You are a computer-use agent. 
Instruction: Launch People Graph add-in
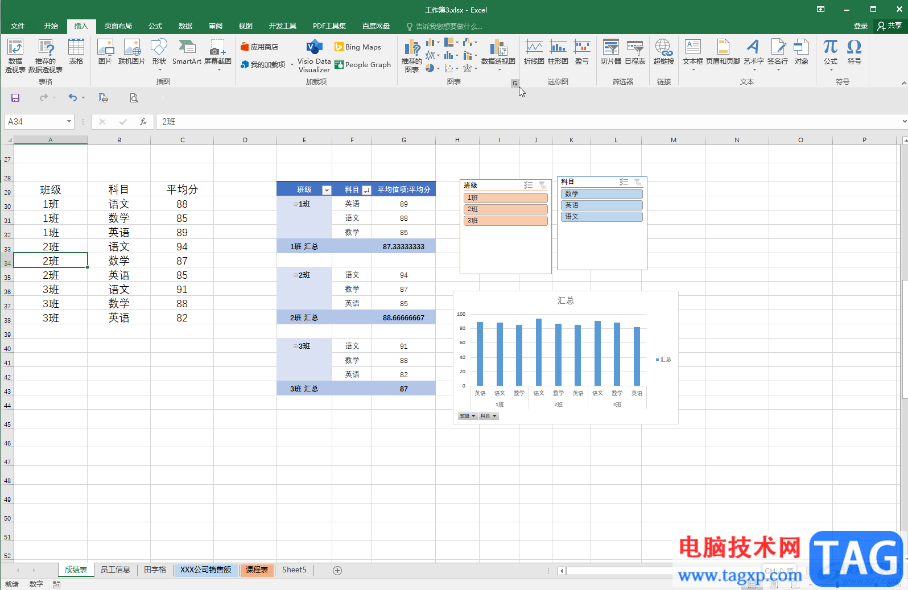pyautogui.click(x=362, y=64)
